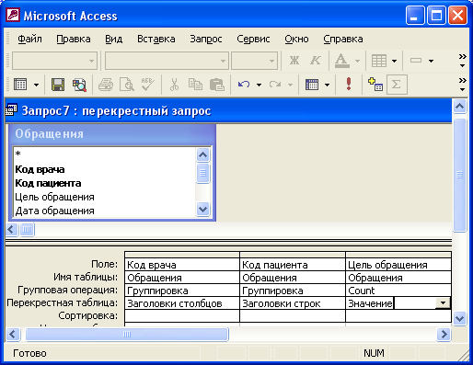Click the Copy icon
The image size is (473, 365).
coord(195,85)
